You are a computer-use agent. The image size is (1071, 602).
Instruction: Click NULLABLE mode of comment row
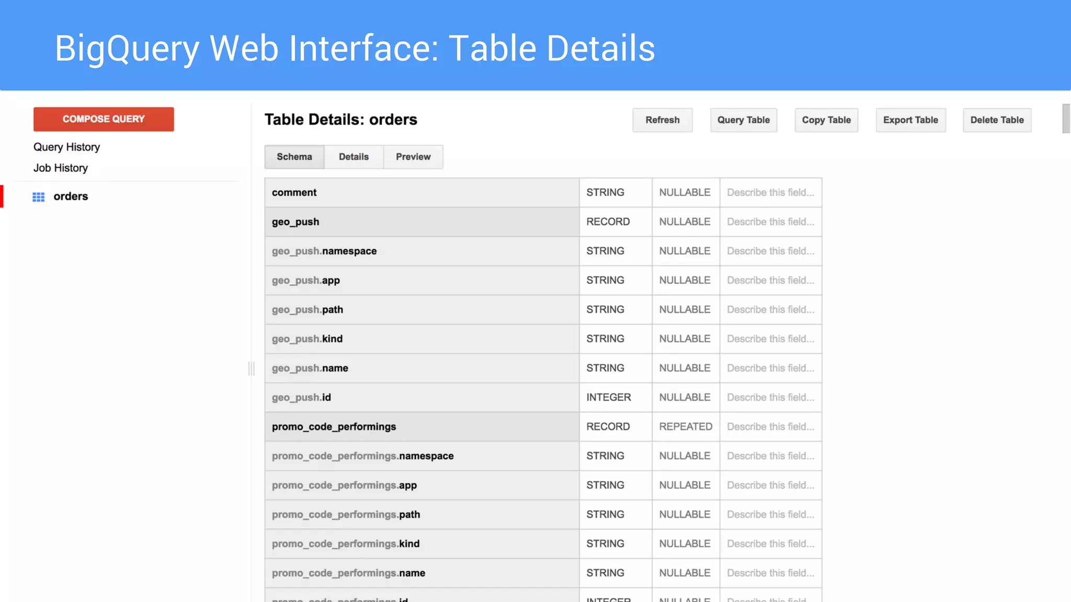pos(685,192)
